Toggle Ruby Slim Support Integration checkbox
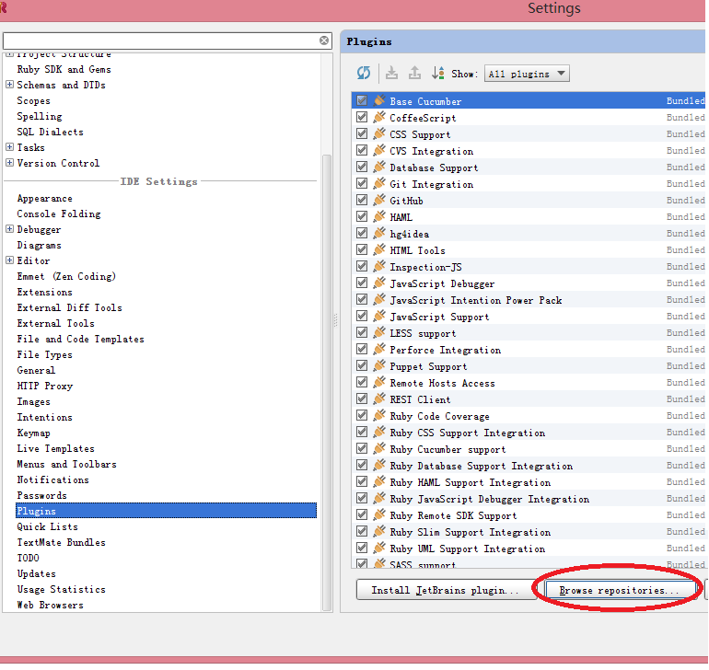 pos(362,532)
